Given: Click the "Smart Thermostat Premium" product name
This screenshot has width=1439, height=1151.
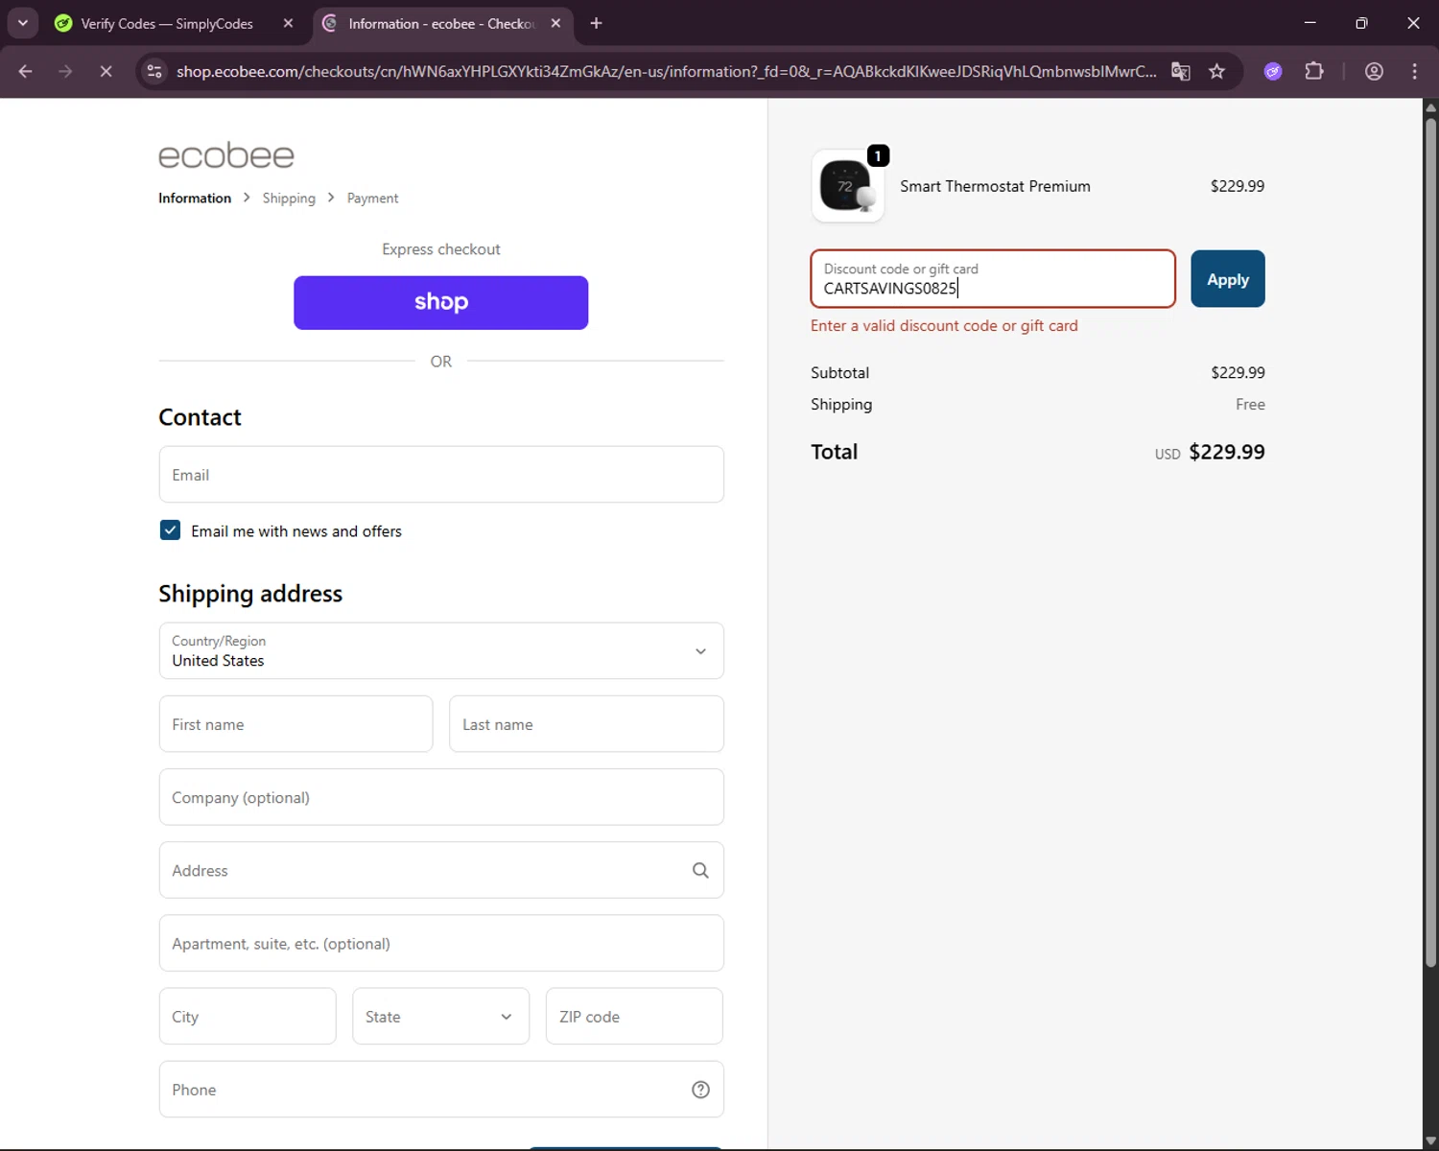Looking at the screenshot, I should [x=995, y=186].
